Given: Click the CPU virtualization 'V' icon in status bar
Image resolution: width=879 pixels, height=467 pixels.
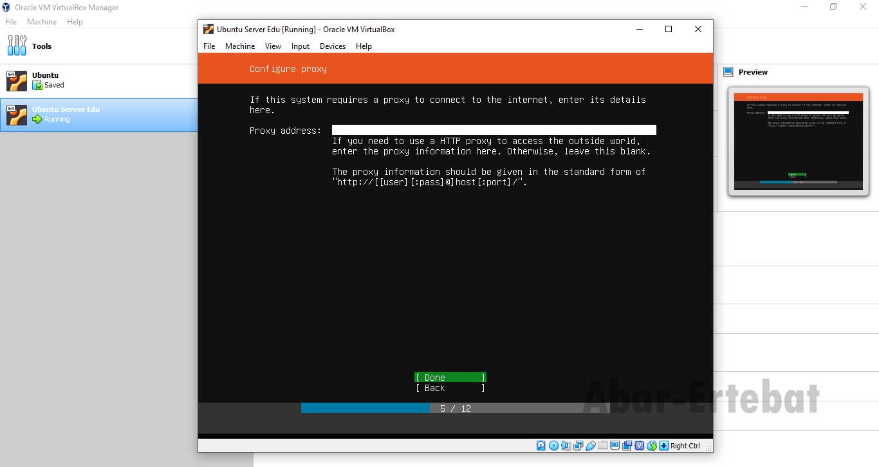Looking at the screenshot, I should click(x=640, y=446).
